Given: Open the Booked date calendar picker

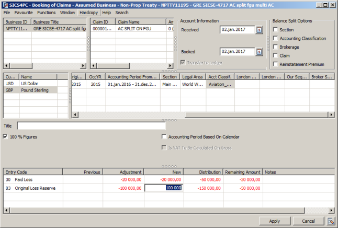Looking at the screenshot, I should click(x=260, y=52).
